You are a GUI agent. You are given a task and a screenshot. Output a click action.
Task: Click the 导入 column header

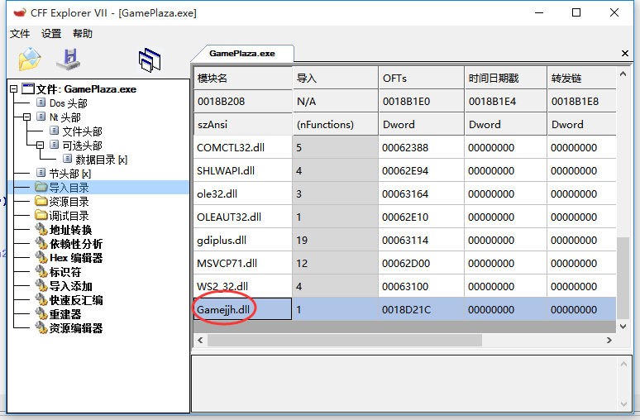[x=335, y=78]
